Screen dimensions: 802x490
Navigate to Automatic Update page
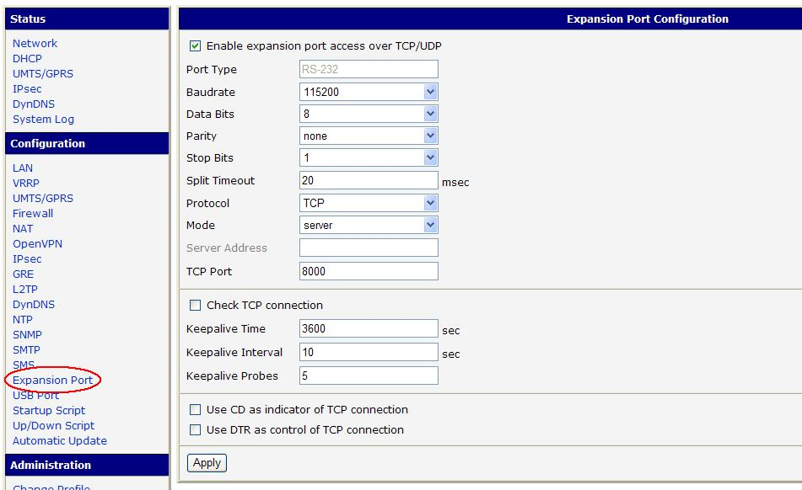(x=59, y=441)
